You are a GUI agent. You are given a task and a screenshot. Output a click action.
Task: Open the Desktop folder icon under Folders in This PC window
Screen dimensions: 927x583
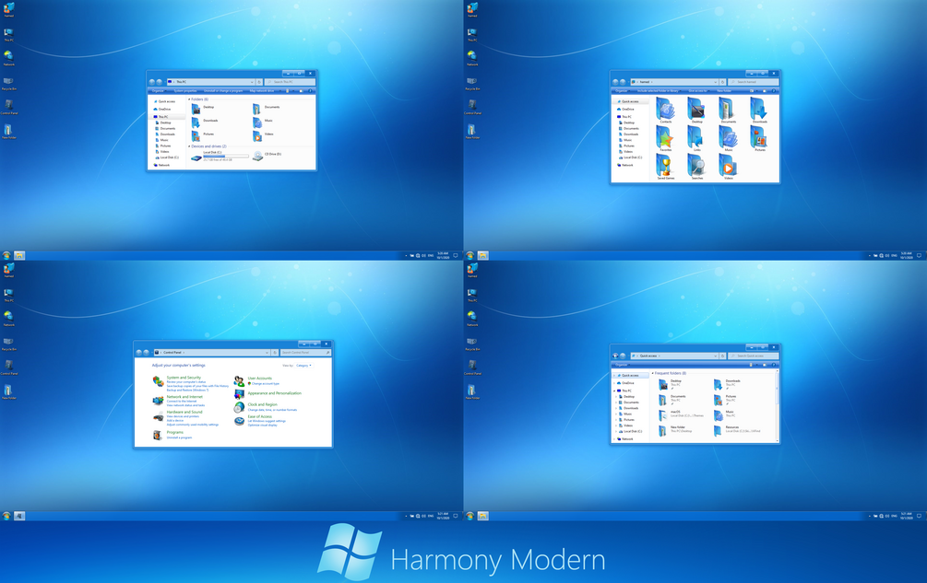coord(196,110)
